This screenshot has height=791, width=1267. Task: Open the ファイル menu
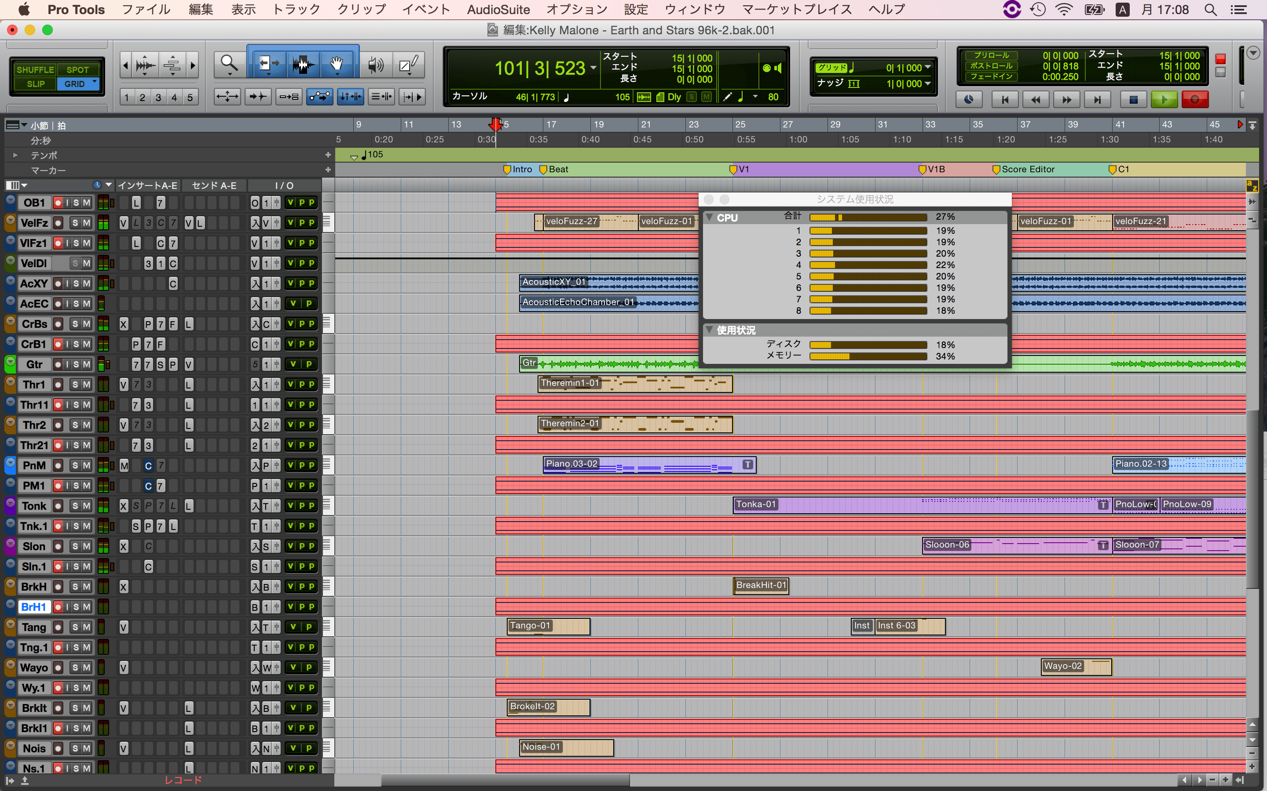click(x=146, y=9)
